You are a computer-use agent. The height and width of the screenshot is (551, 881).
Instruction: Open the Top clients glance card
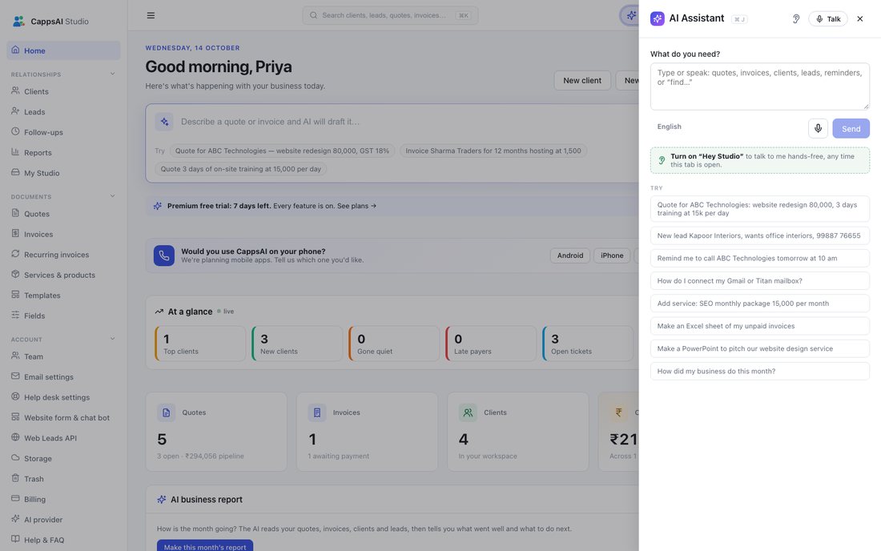tap(200, 344)
